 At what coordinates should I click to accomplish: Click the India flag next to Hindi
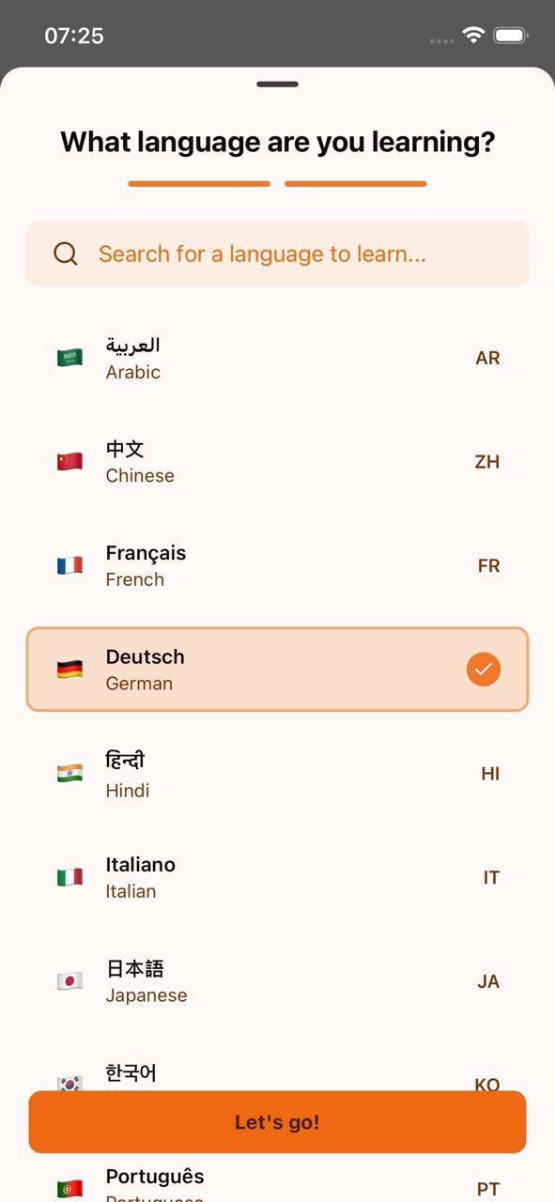69,773
